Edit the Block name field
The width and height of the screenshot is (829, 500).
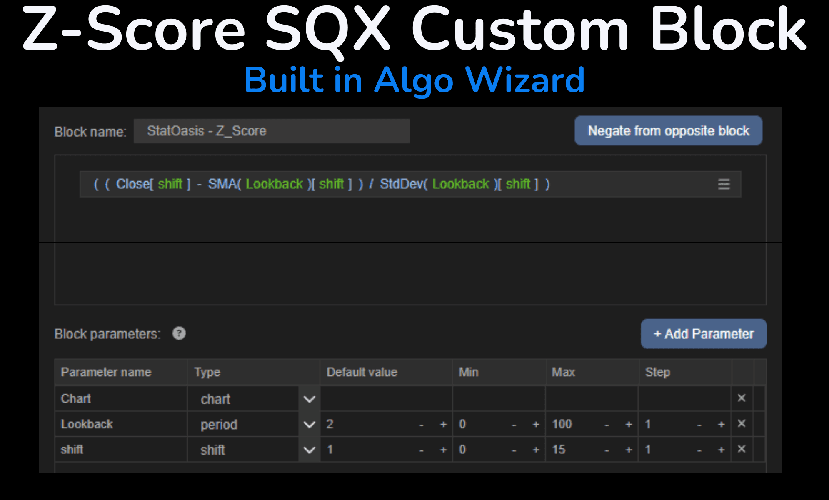coord(272,131)
